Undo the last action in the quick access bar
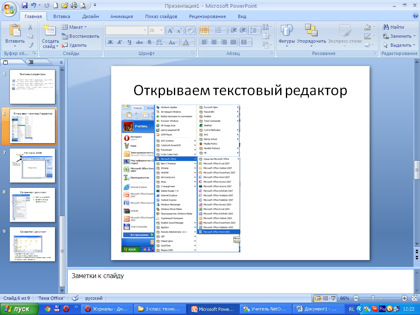420x315 pixels. pos(34,5)
